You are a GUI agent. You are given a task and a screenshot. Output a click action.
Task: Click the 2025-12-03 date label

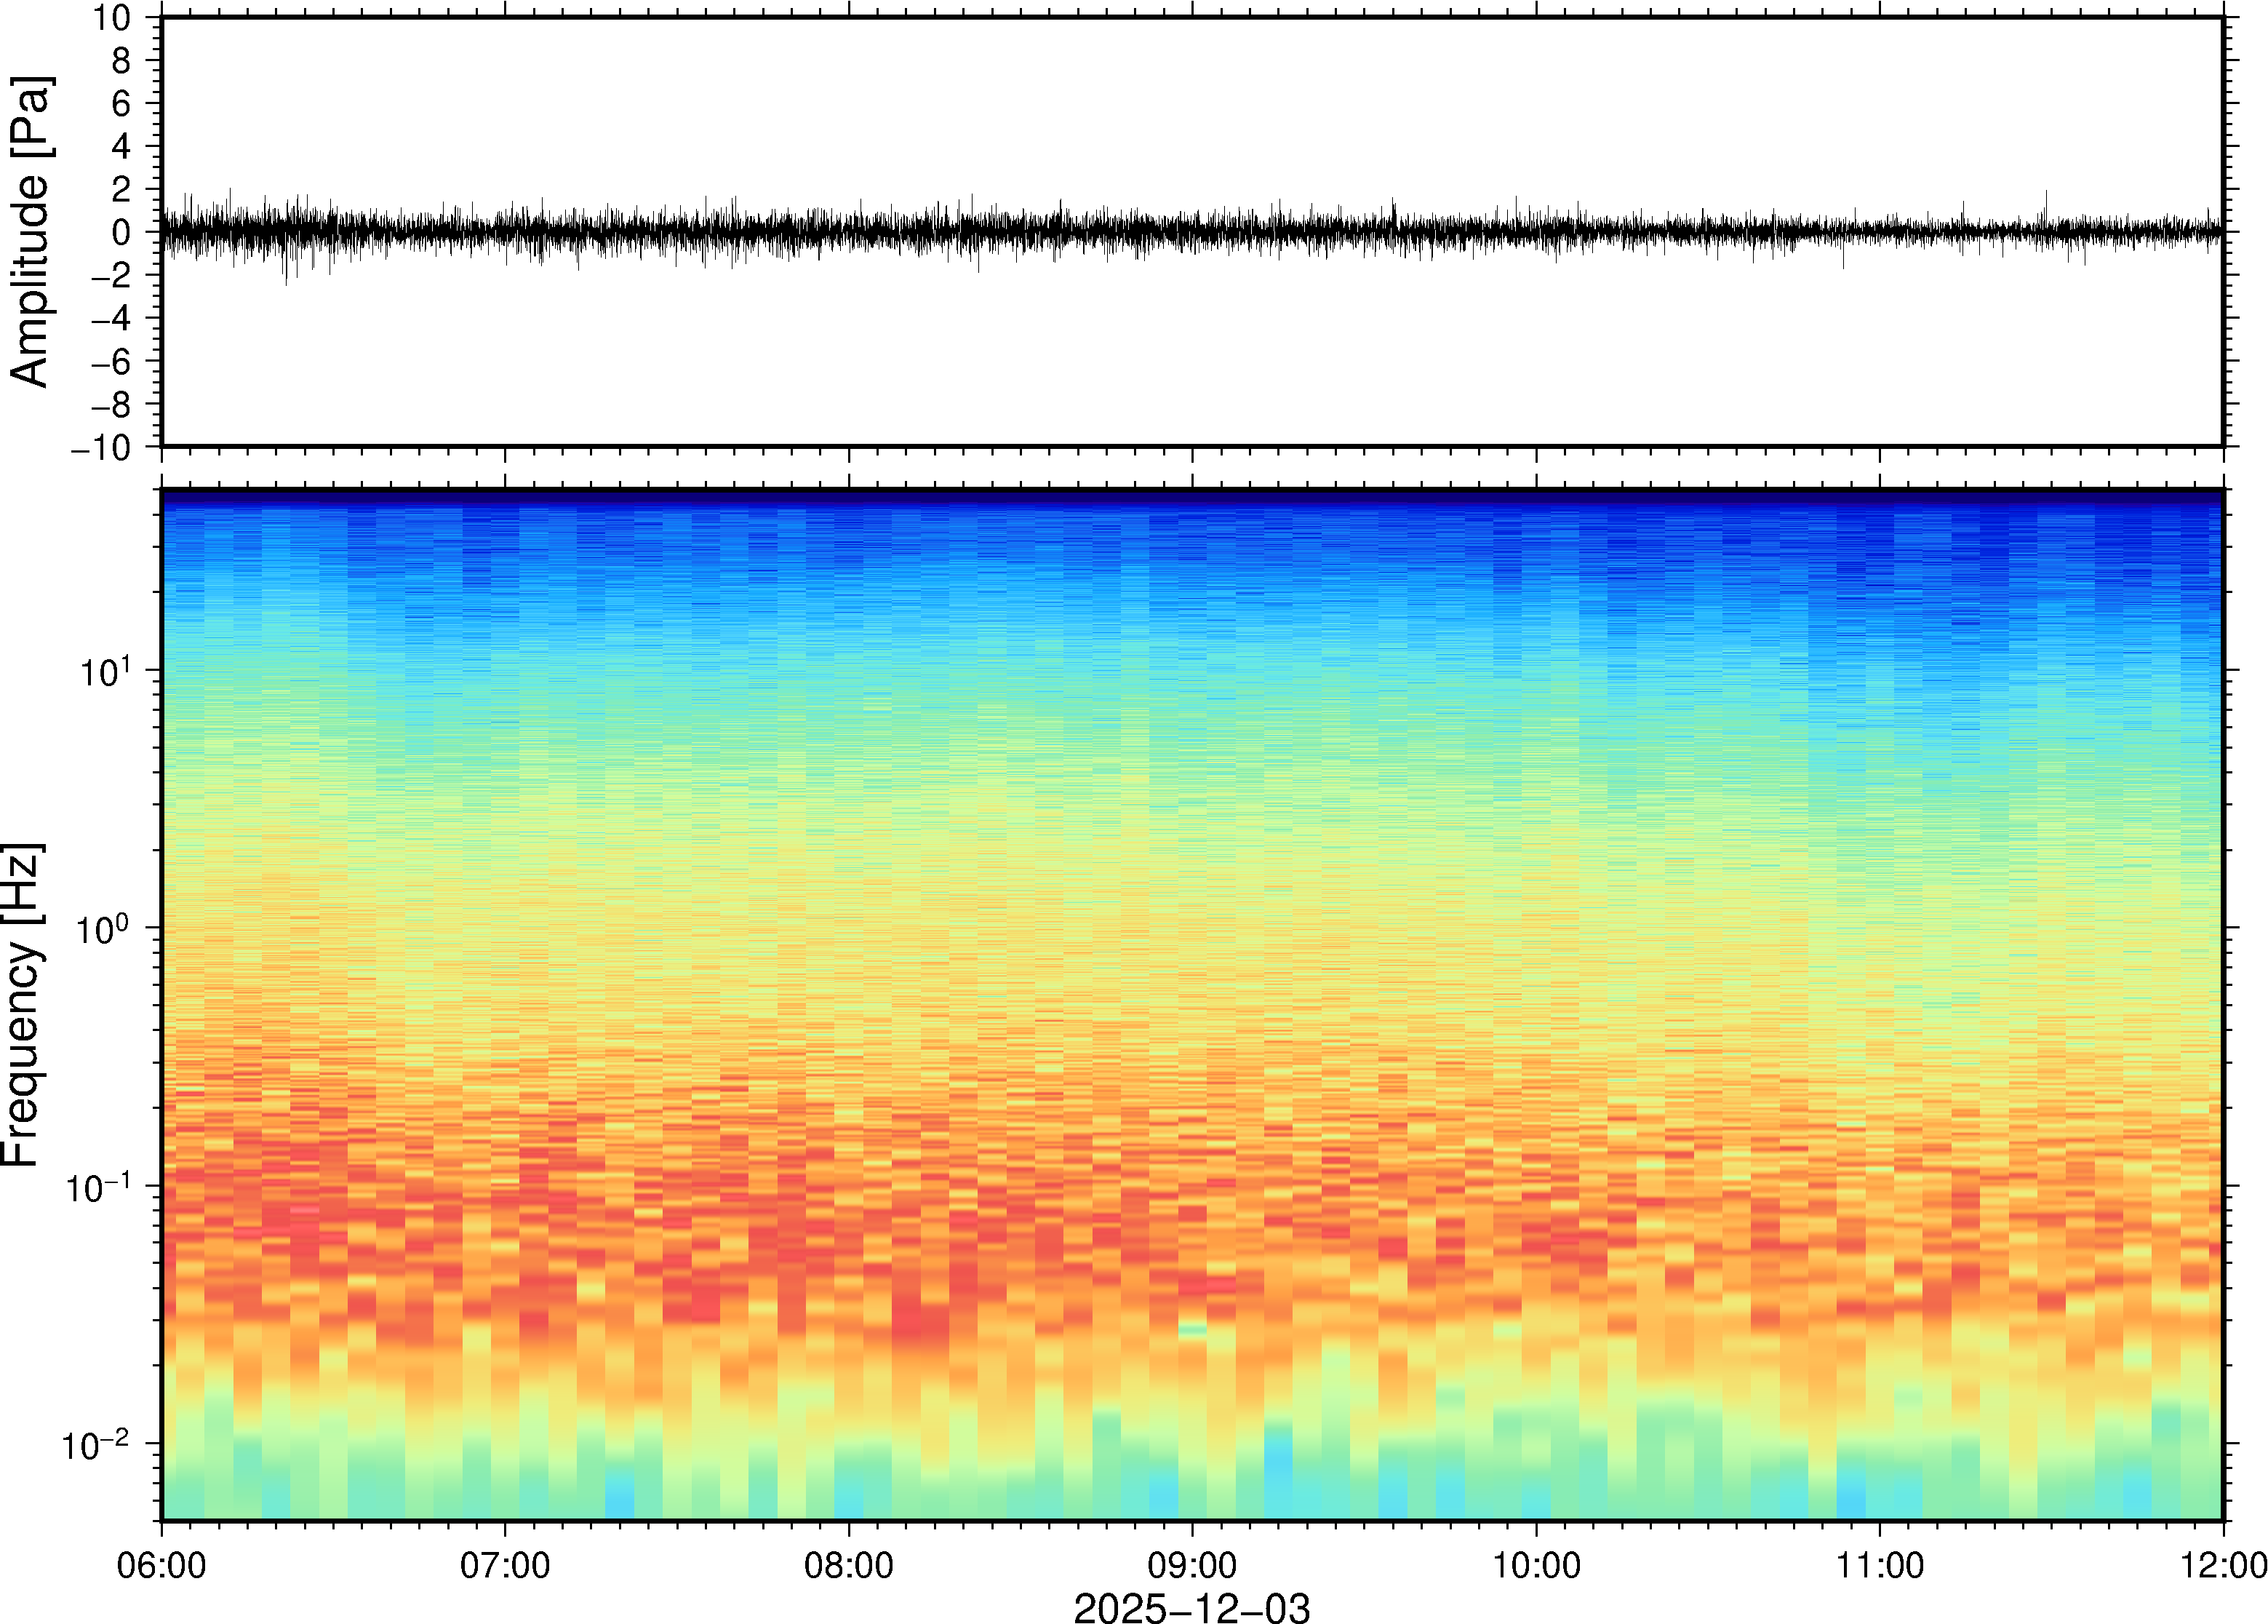coord(1191,1607)
